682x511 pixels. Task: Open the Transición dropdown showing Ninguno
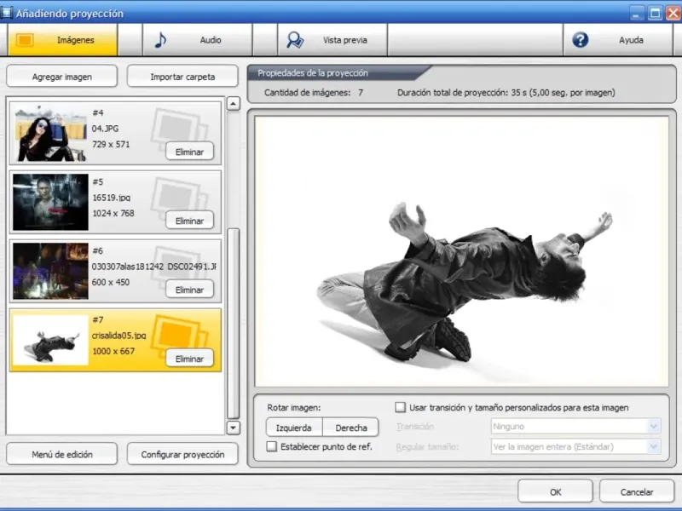576,427
